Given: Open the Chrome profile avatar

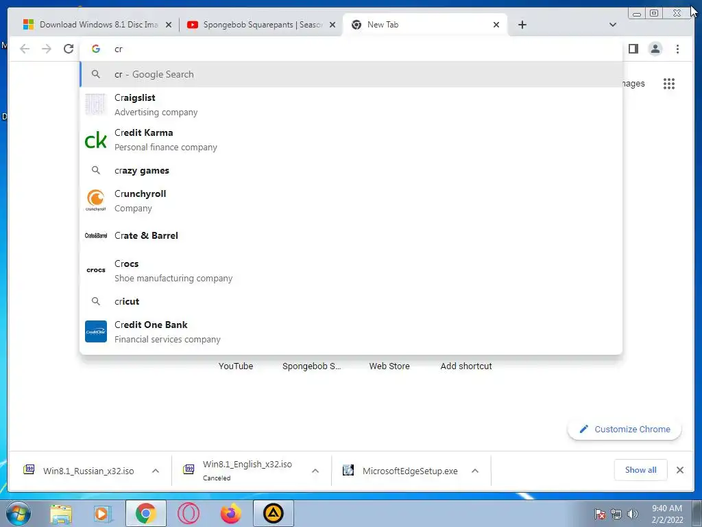Looking at the screenshot, I should [x=655, y=49].
